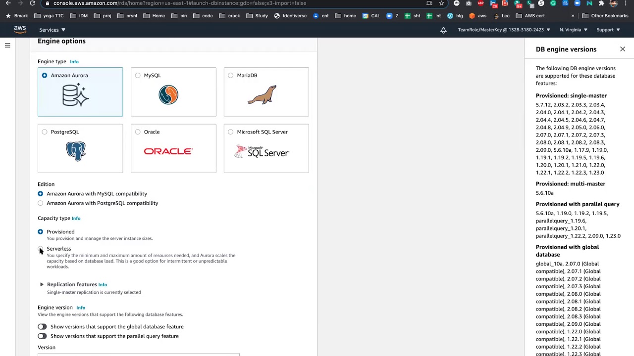Select the PostgreSQL engine type

pos(80,148)
